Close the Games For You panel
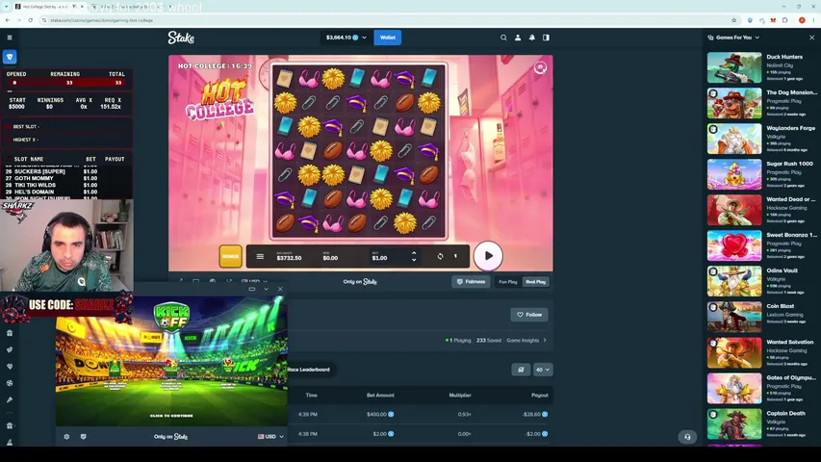Image resolution: width=821 pixels, height=462 pixels. 811,38
